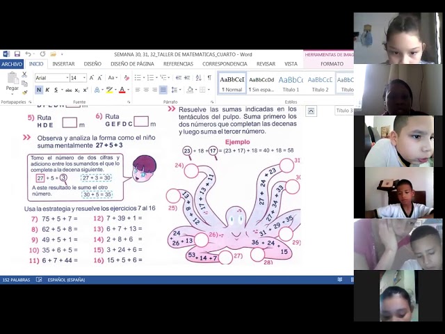Align text to the left
The width and height of the screenshot is (445, 334).
coord(138,90)
